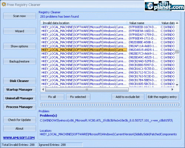The width and height of the screenshot is (185, 148).
Task: Click Fix selected button
Action: (78, 97)
